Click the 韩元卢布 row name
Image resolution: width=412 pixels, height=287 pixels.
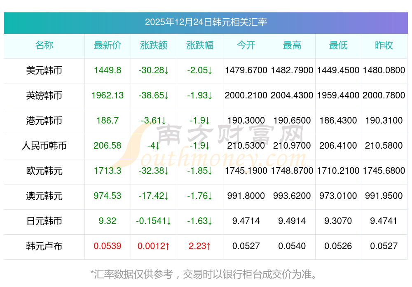(44, 246)
